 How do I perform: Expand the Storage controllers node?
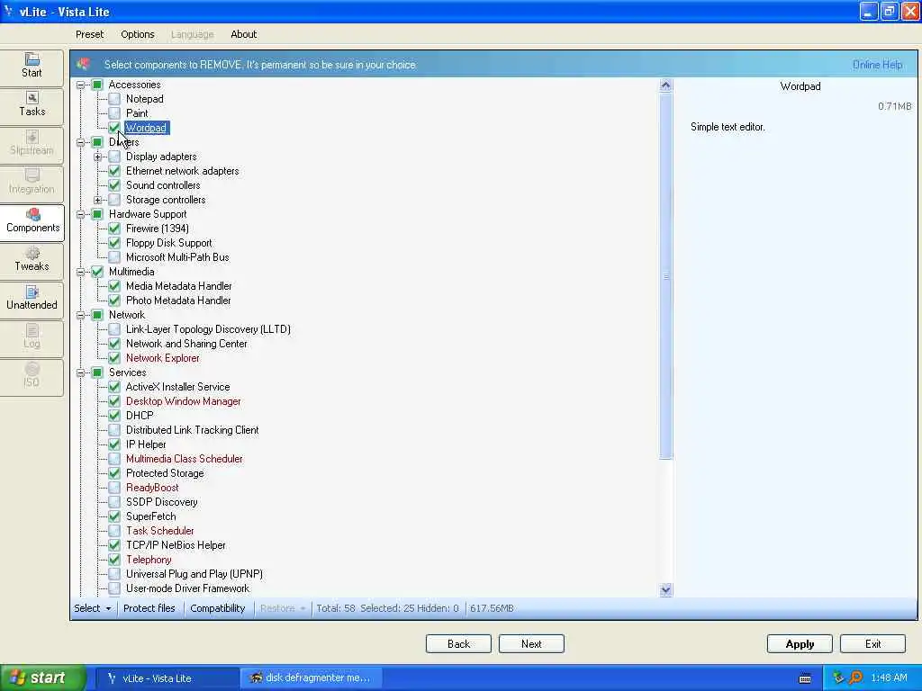97,200
